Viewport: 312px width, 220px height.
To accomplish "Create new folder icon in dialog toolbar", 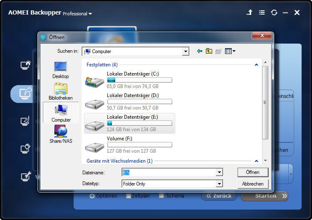I will (x=218, y=51).
